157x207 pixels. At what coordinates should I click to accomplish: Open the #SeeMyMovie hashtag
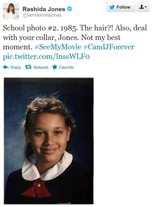(58, 47)
